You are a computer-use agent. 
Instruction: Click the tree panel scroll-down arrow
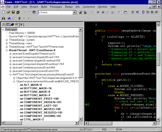click(81, 119)
